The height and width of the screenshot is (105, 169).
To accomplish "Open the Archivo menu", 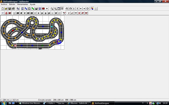I will [x=4, y=4].
